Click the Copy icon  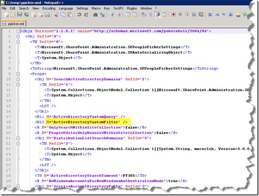point(63,15)
